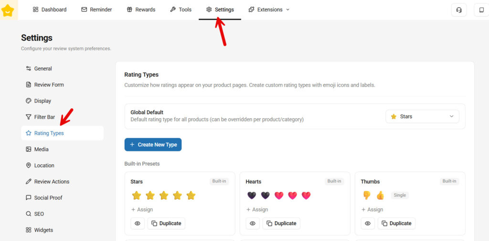Open Media settings
The width and height of the screenshot is (489, 241).
tap(63, 149)
